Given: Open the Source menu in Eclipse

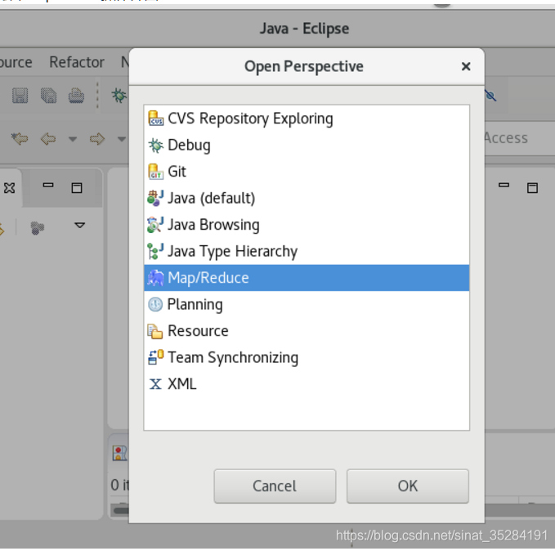Looking at the screenshot, I should 16,62.
